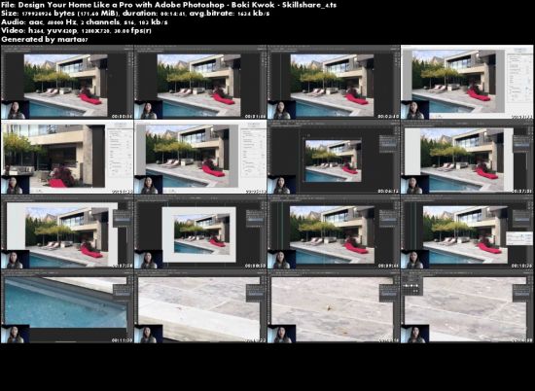Open paving thumbnail with tool options popup
The width and height of the screenshot is (535, 391).
(467, 306)
